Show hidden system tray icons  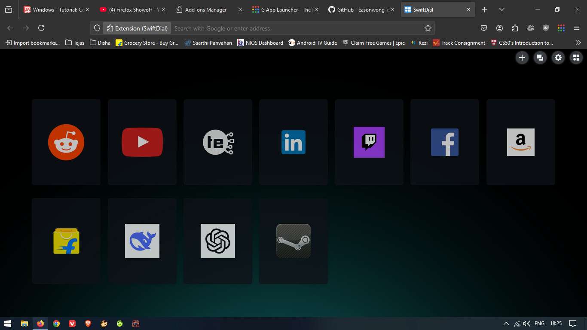[506, 324]
